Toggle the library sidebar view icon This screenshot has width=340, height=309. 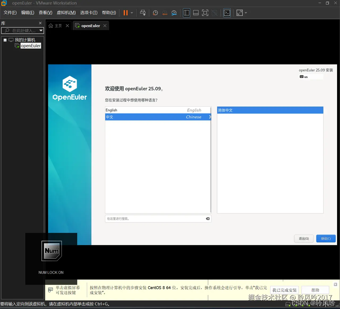(x=187, y=13)
